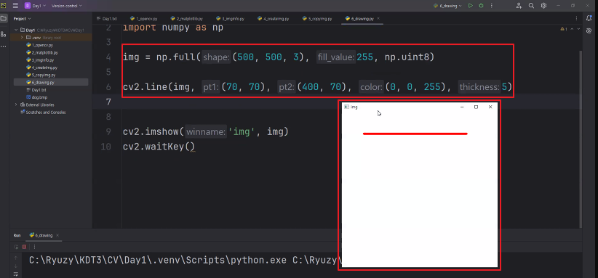598x278 pixels.
Task: Click the cv2.imshow code line
Action: [x=206, y=131]
